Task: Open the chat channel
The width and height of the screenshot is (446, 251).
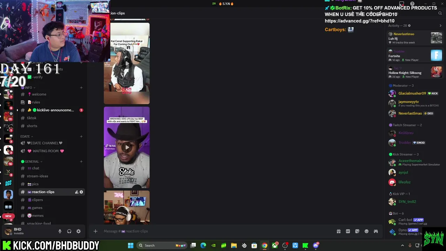Action: click(52, 168)
